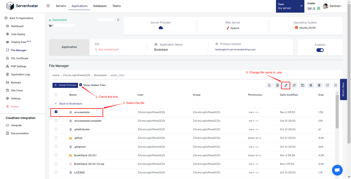
Task: Click the Move files arrows icon
Action: [x=294, y=85]
